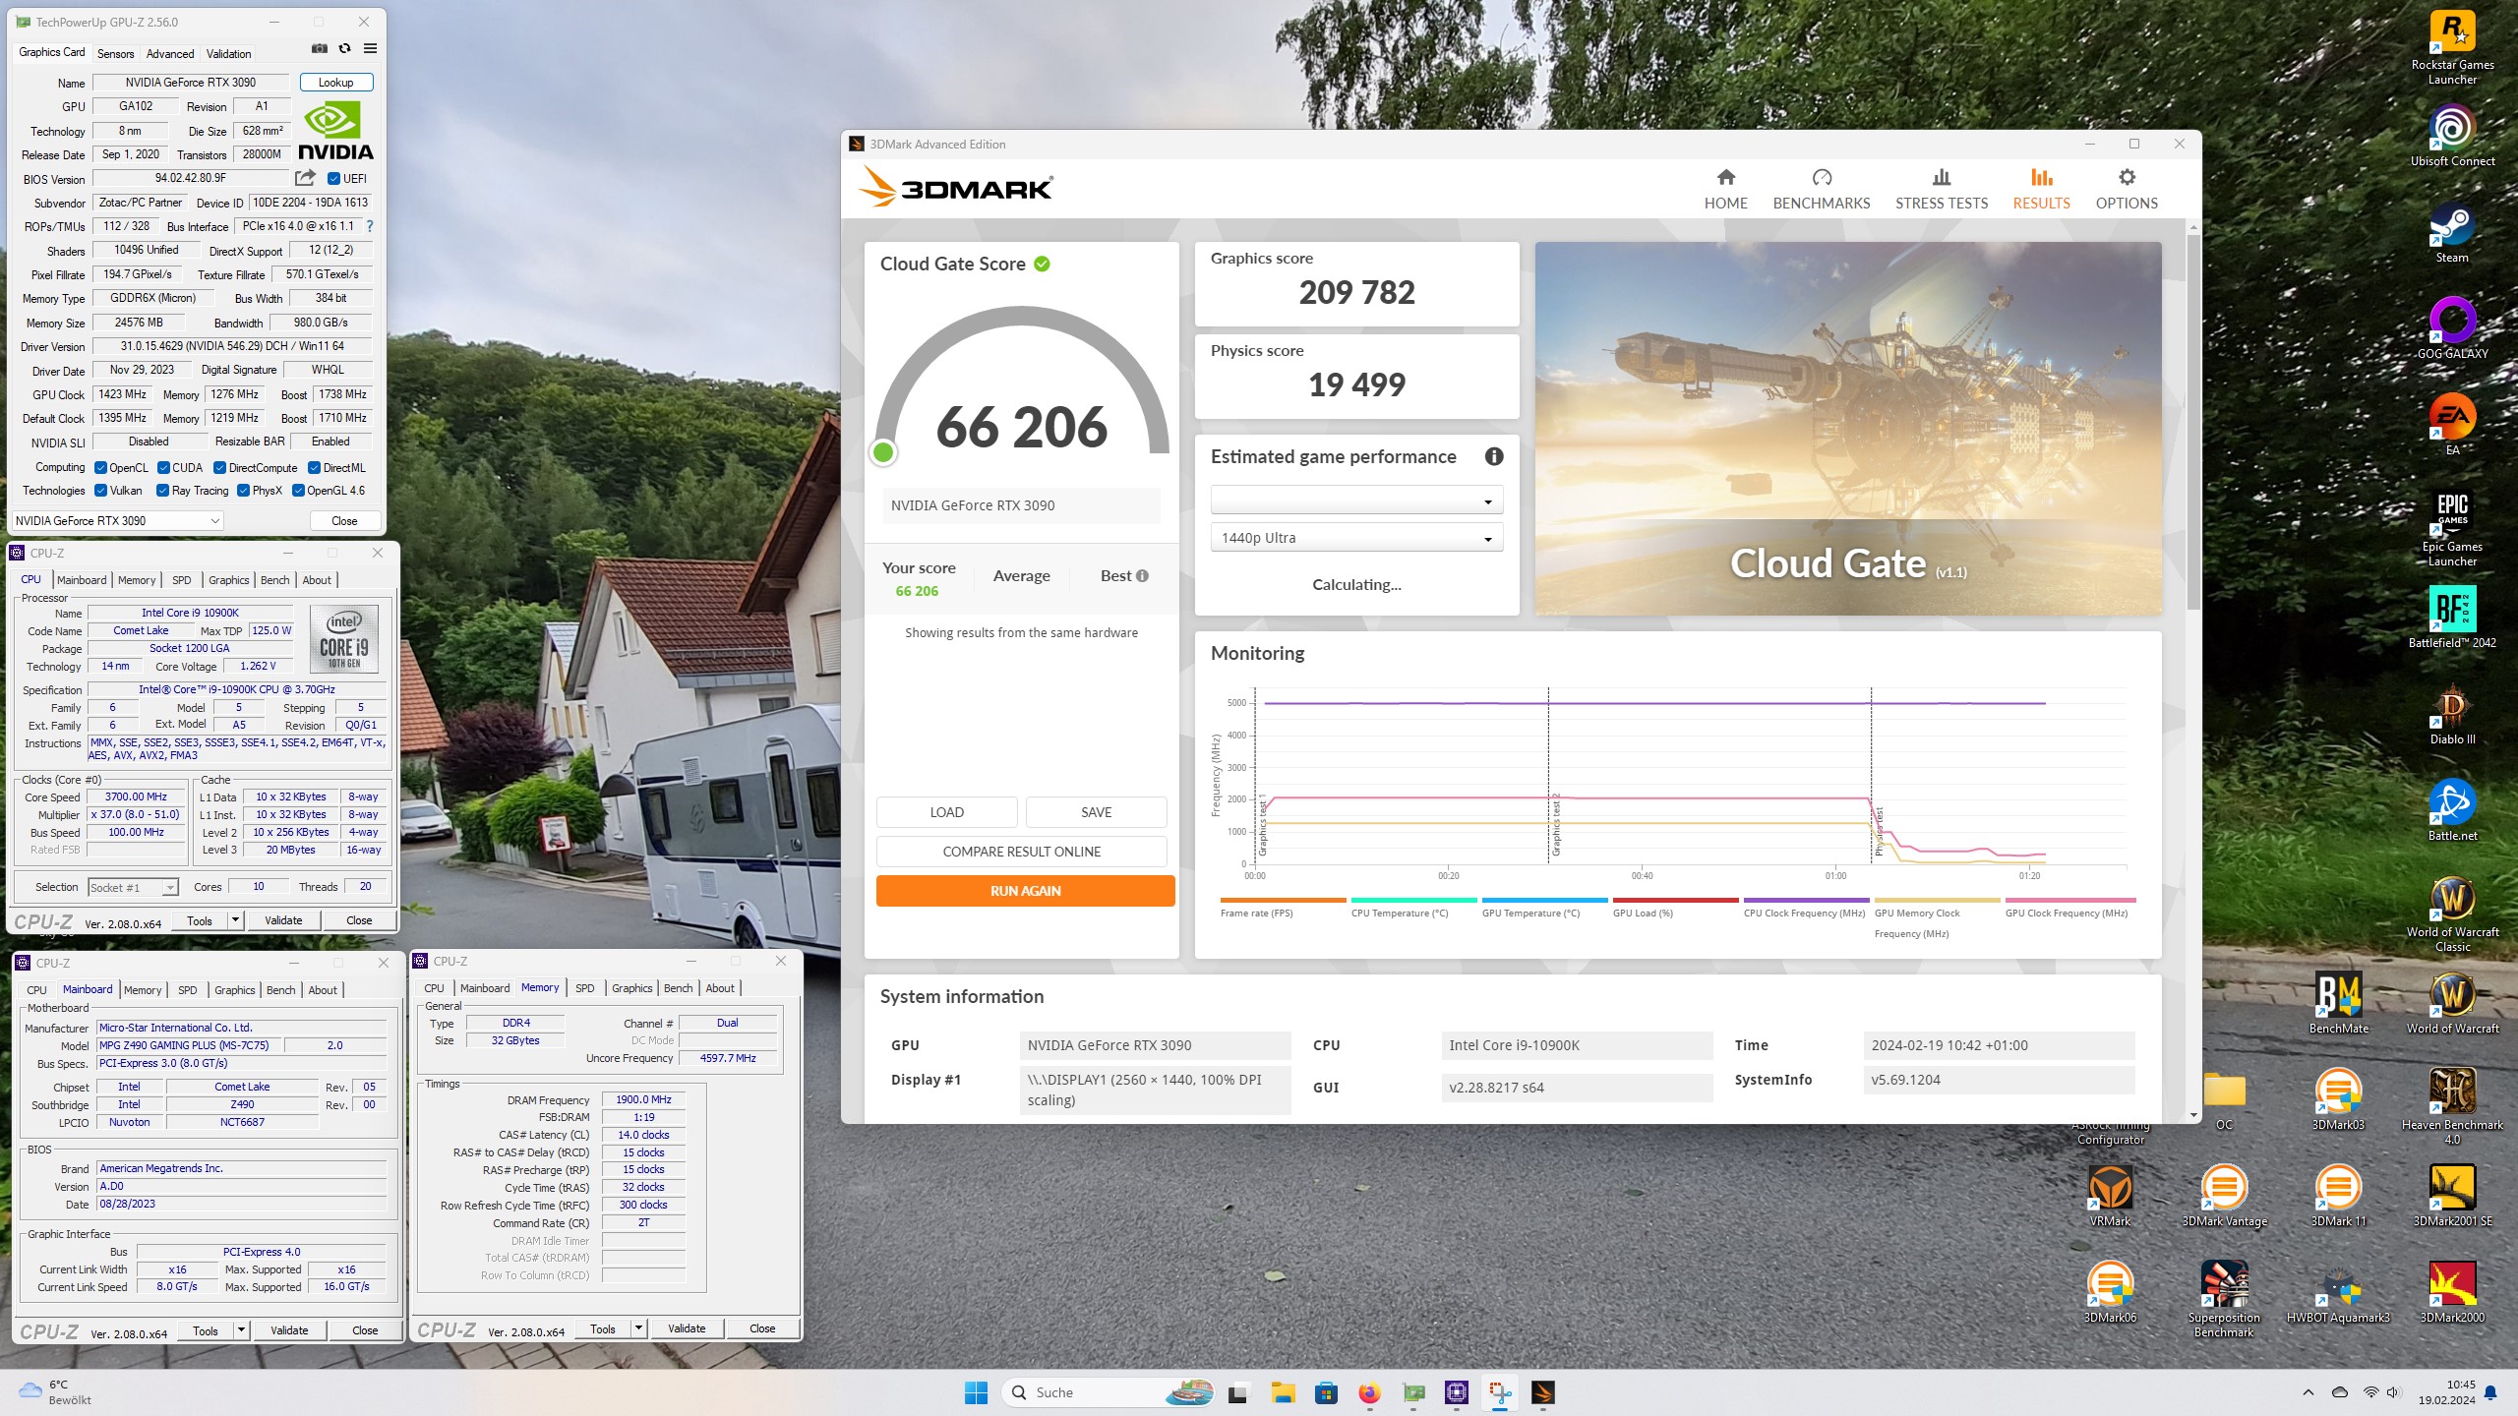Expand Tools dropdown arrow in CPU-Z CPU window
Screen dimensions: 2518x1416
coord(235,921)
